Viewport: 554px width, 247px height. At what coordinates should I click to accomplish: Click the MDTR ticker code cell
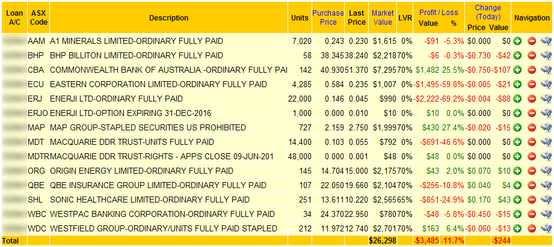click(x=38, y=157)
